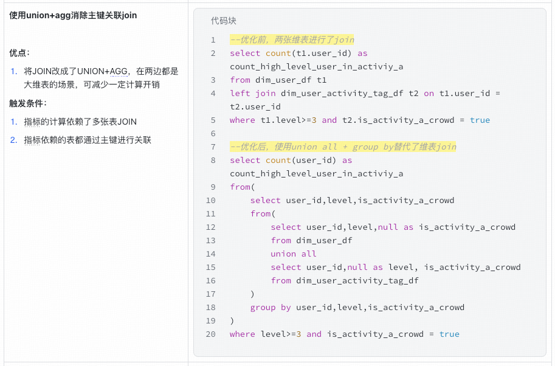Image resolution: width=555 pixels, height=366 pixels.
Task: Click the 代码块 label above the code
Action: coord(223,21)
